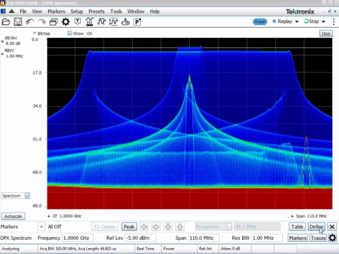Move marker to next lower peak arrow
This screenshot has width=339, height=254.
[168, 227]
